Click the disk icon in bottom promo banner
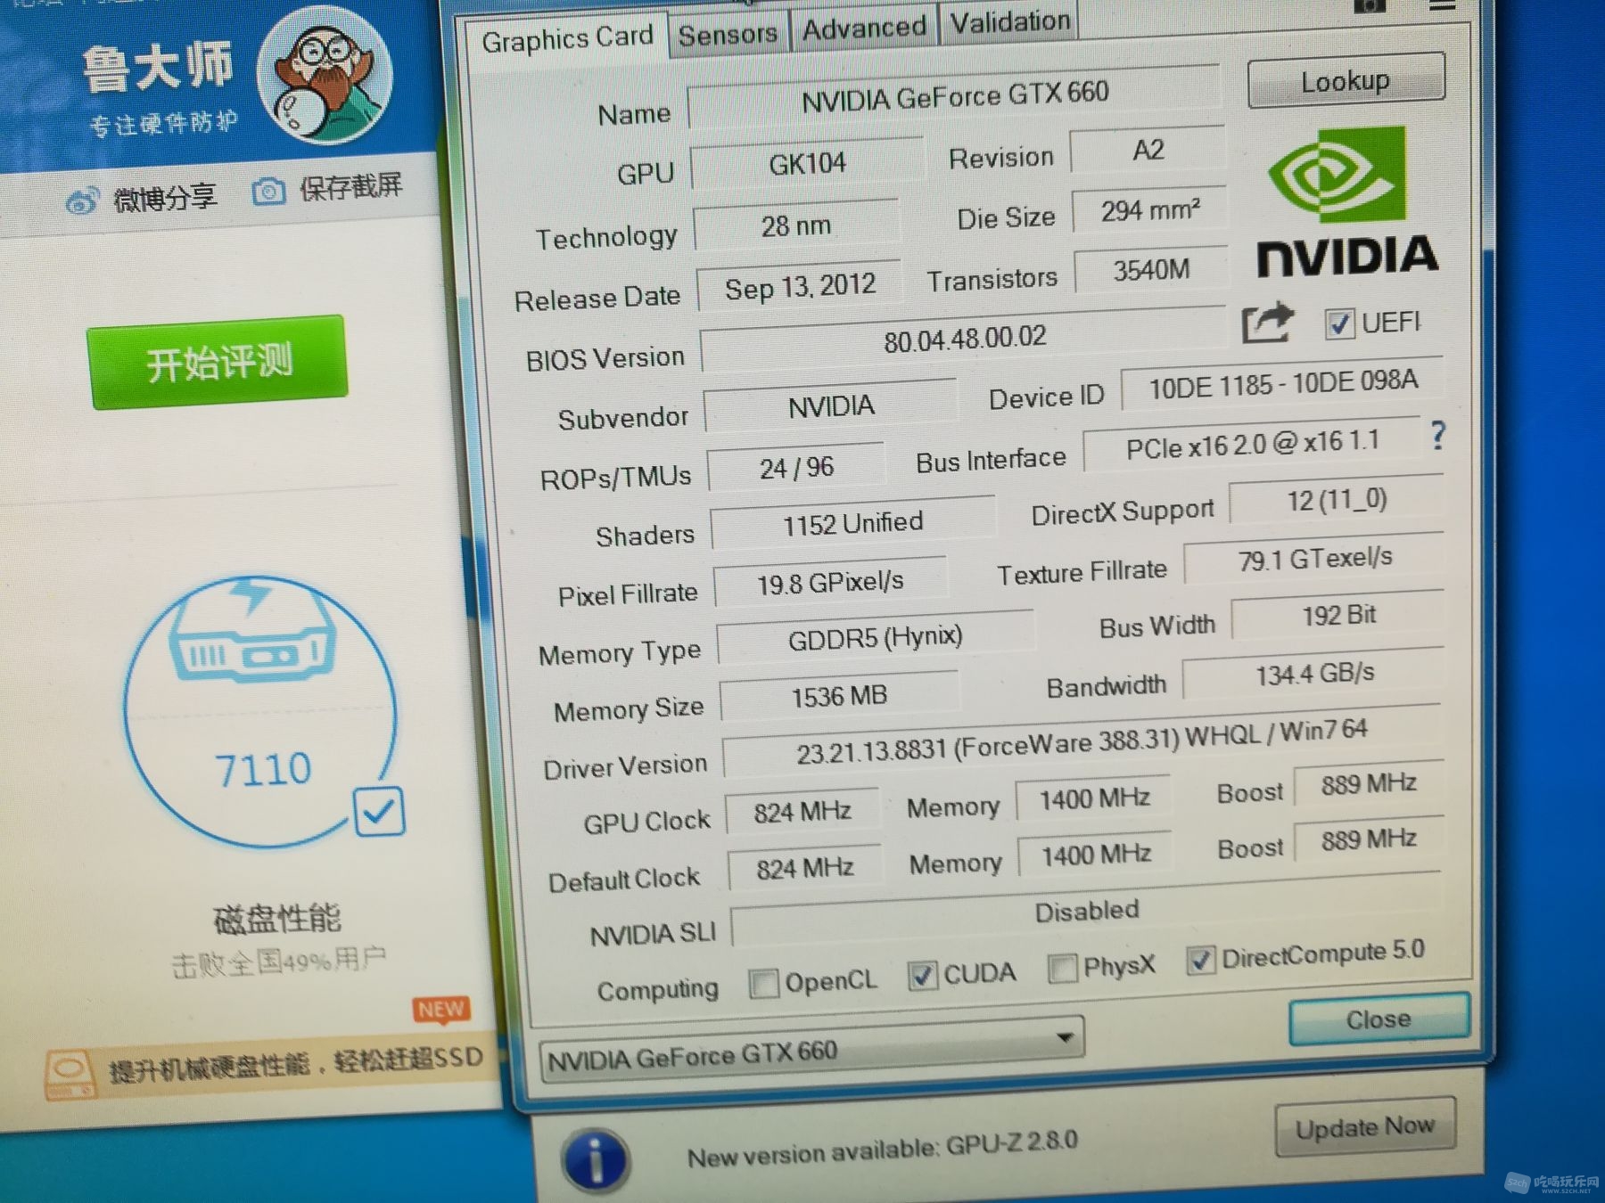The image size is (1605, 1203). 70,1076
